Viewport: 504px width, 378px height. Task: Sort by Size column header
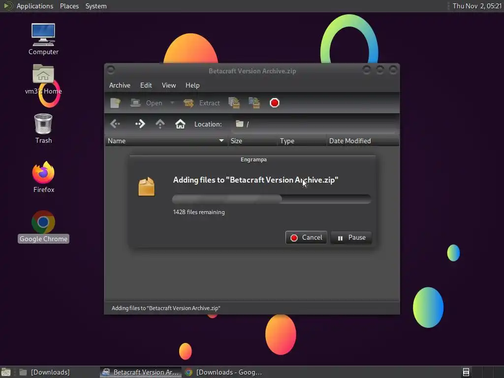[x=252, y=141]
